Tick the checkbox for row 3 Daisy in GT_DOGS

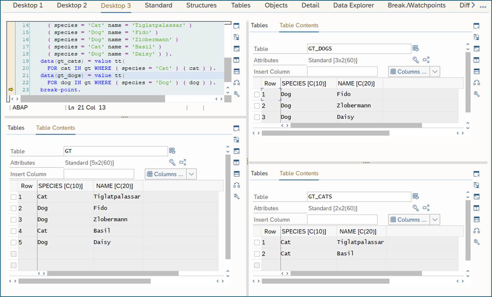(257, 117)
